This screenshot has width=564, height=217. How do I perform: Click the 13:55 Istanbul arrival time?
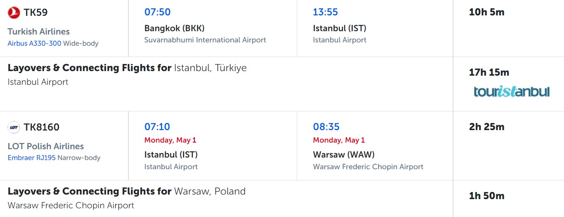[325, 12]
